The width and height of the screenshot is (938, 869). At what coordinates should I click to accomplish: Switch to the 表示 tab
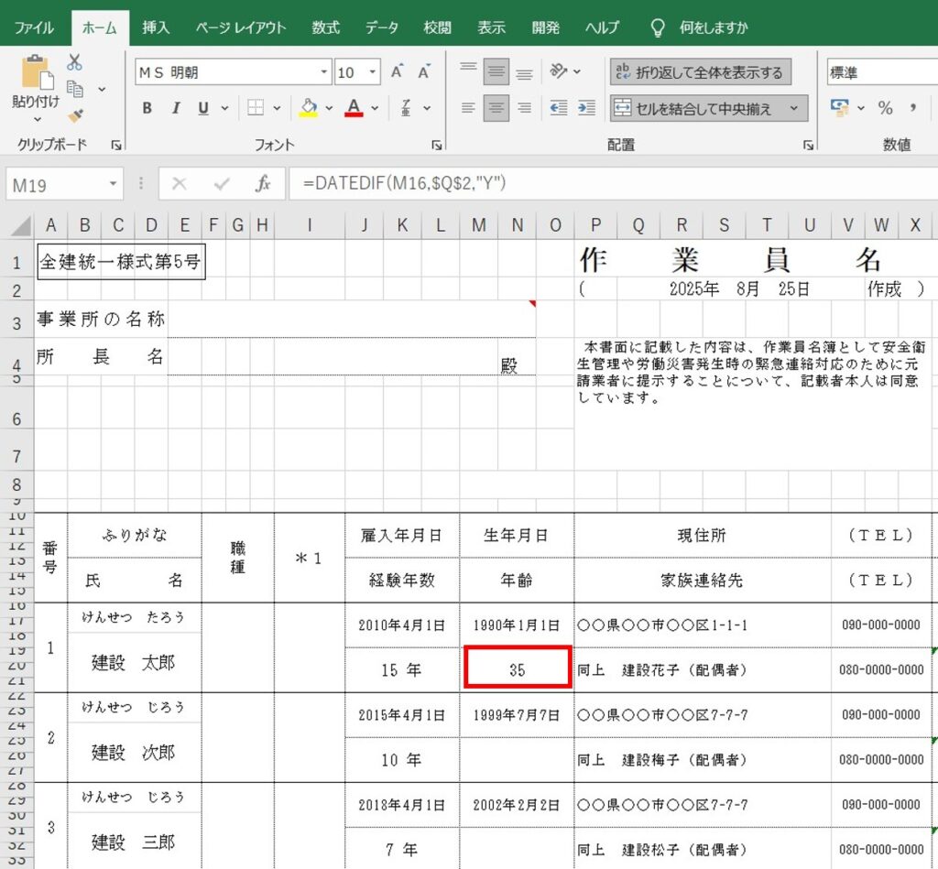pyautogui.click(x=491, y=27)
